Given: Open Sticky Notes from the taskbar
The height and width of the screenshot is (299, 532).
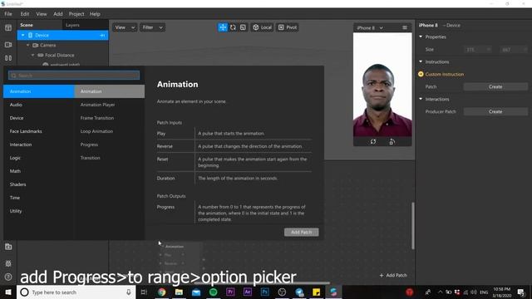Looking at the screenshot, I should (316, 292).
